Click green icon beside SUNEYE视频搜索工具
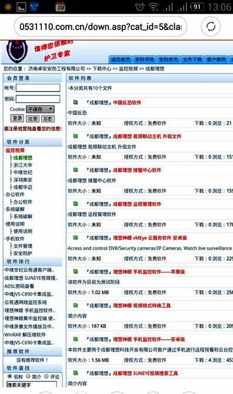The width and height of the screenshot is (233, 394). [x=75, y=373]
